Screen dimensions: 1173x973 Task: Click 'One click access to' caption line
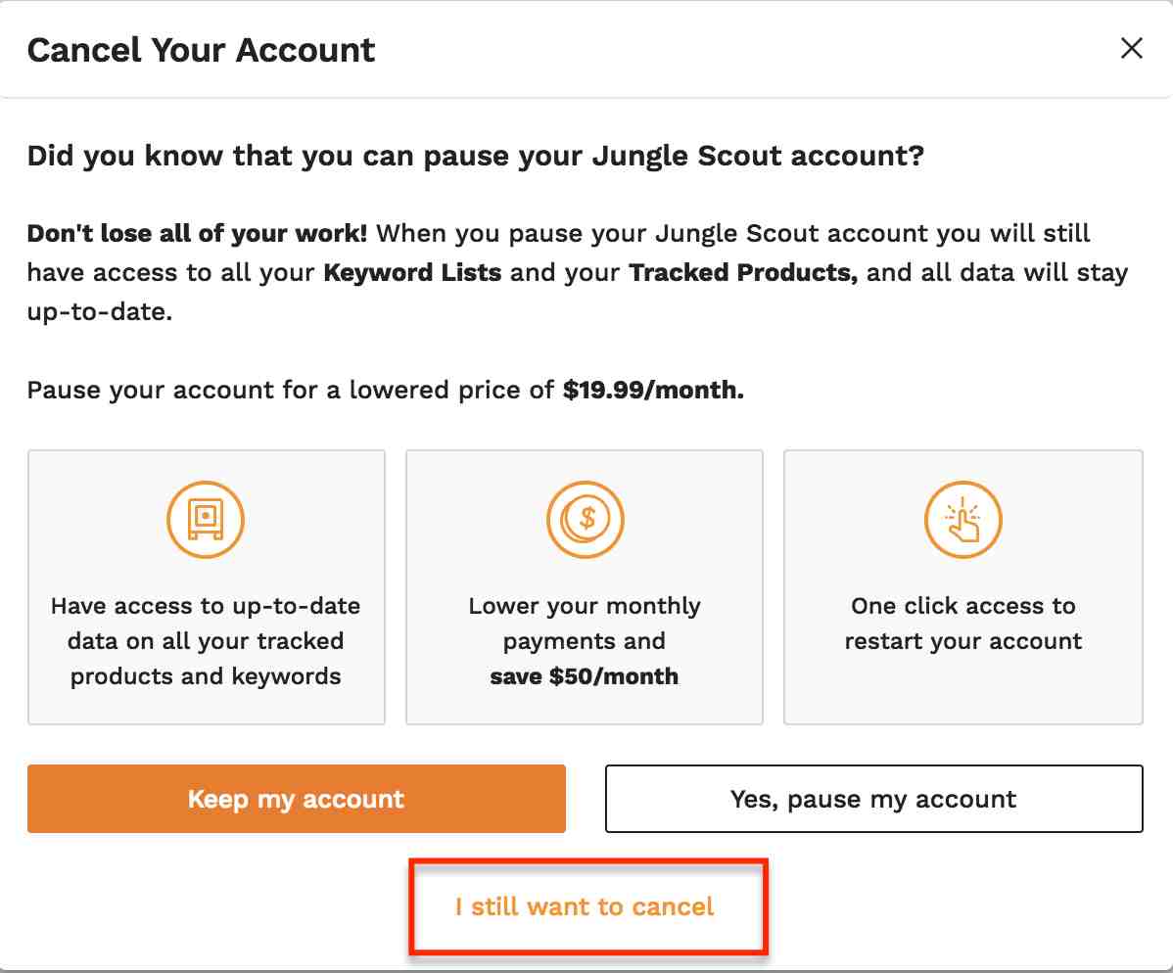click(963, 606)
